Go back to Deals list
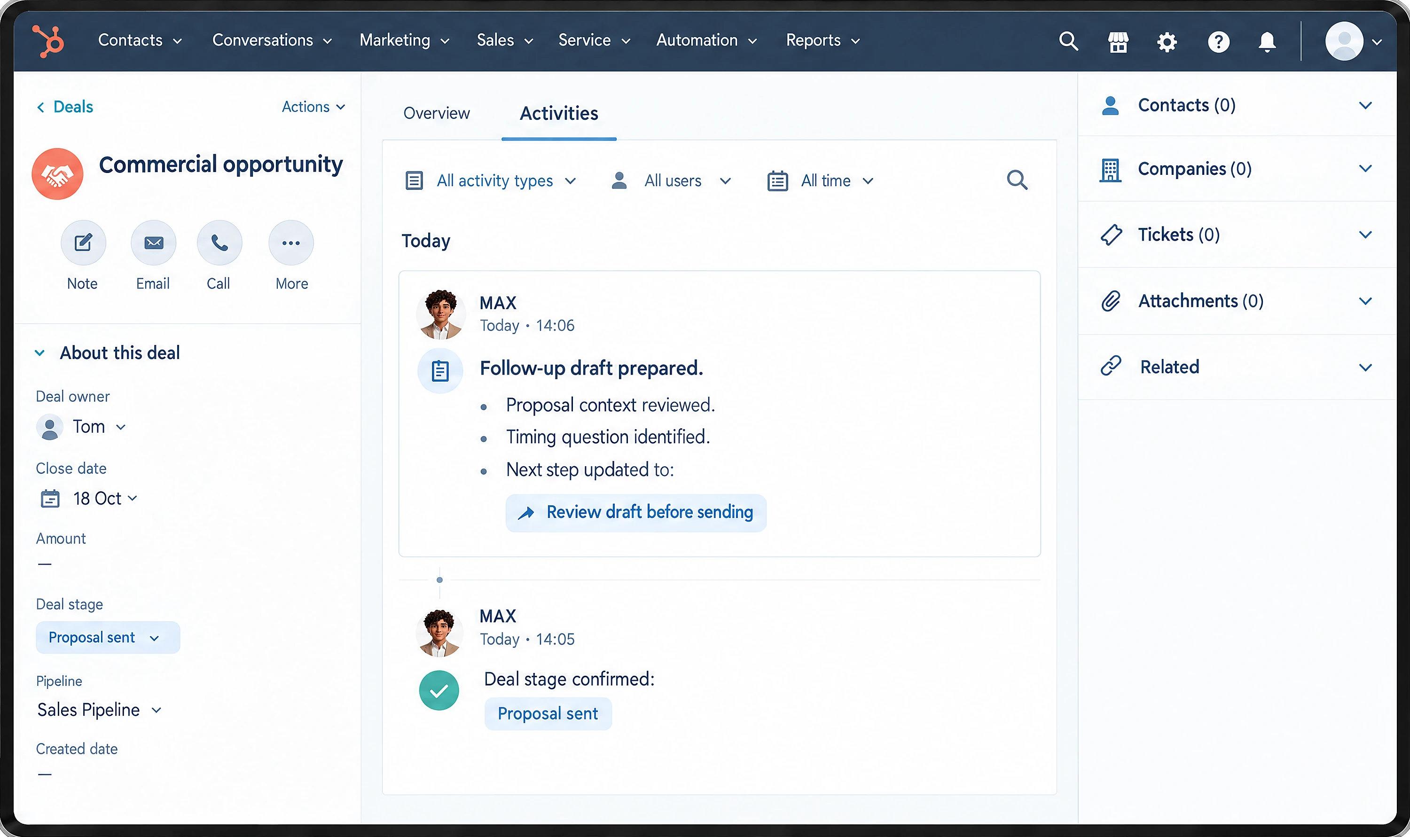 [x=65, y=107]
